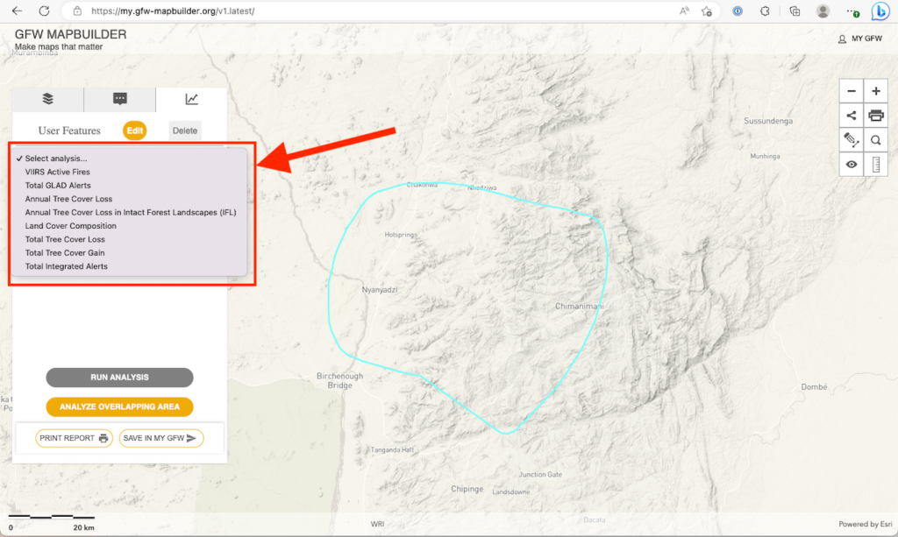The width and height of the screenshot is (898, 537).
Task: Open the Legend speech-bubble panel
Action: click(x=120, y=99)
